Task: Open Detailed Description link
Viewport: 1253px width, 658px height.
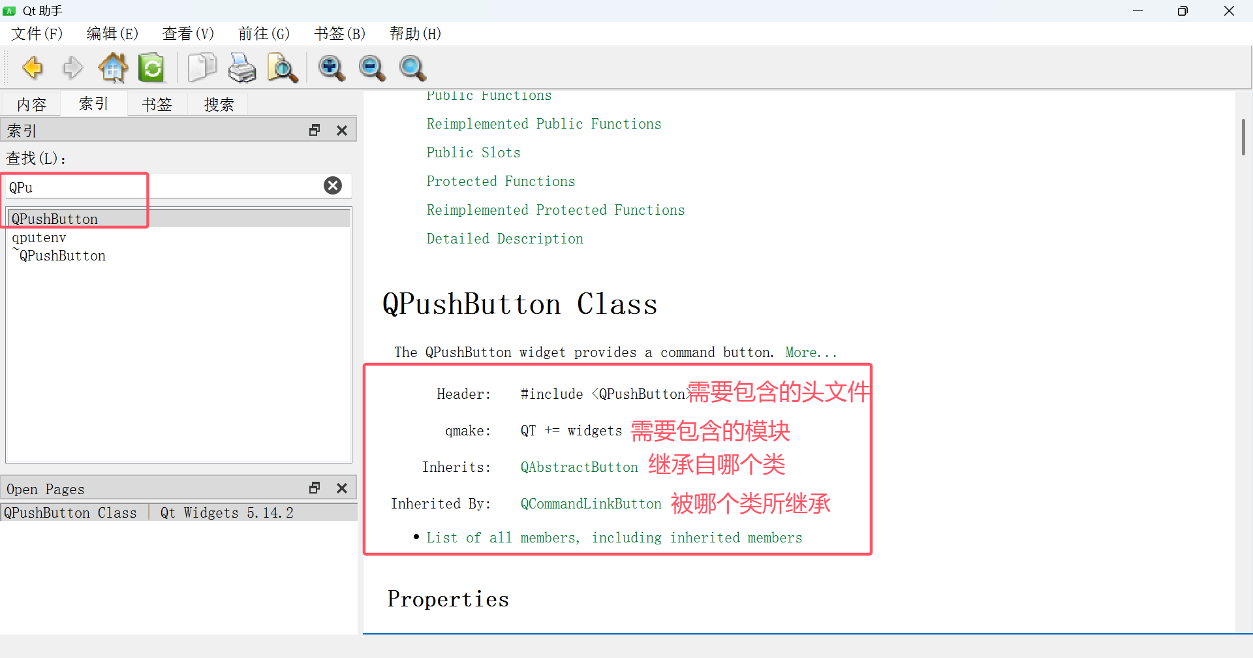Action: 504,239
